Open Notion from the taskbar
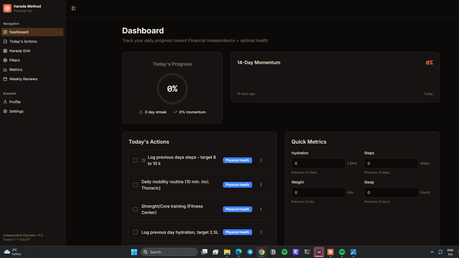The height and width of the screenshot is (258, 459). point(273,252)
